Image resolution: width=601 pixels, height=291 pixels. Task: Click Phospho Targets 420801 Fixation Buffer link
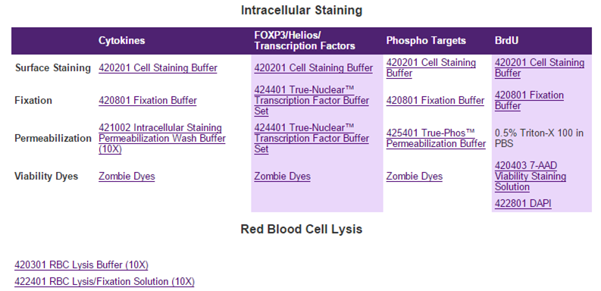(435, 101)
